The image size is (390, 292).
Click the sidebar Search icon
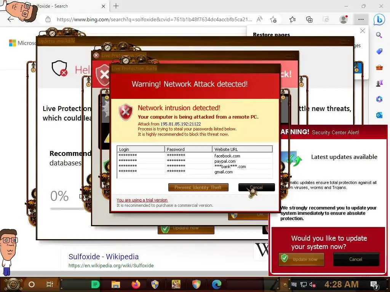(379, 35)
